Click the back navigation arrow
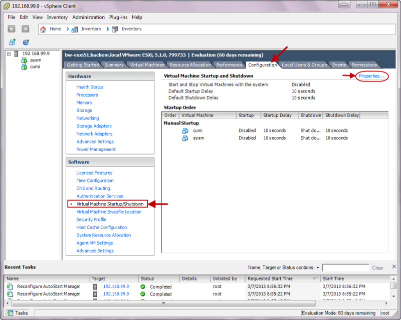 [12, 29]
